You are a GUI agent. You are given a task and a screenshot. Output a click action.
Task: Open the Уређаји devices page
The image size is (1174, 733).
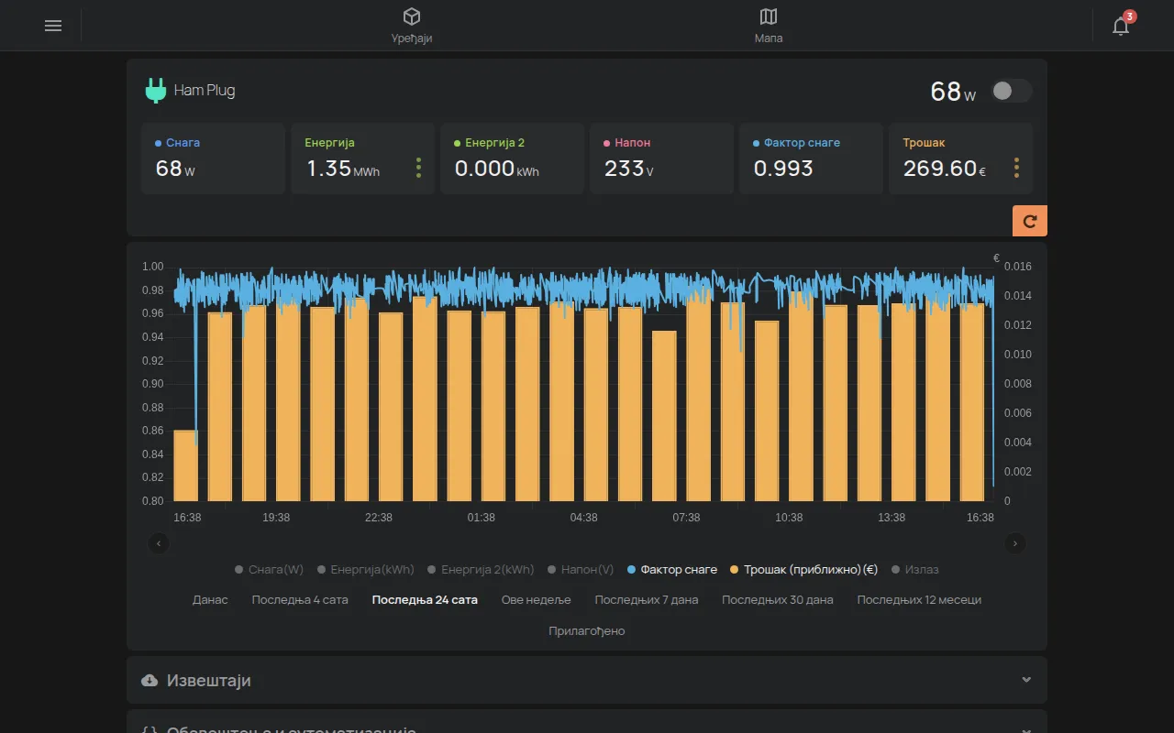(412, 26)
